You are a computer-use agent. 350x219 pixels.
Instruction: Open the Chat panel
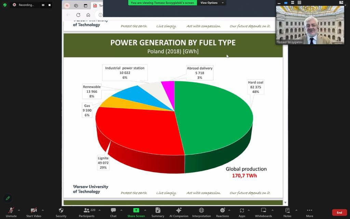click(113, 210)
